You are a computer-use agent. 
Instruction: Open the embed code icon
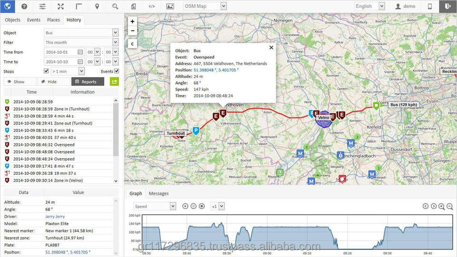(x=151, y=6)
